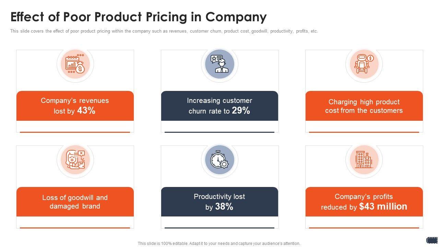Click the slide title about Poor Product Pricing
Screen dimensions: 439x247
[x=139, y=17]
